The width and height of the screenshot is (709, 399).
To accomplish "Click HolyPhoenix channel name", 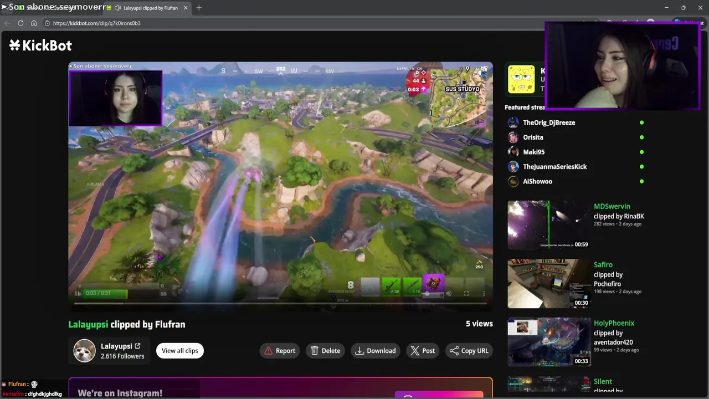I will point(614,323).
